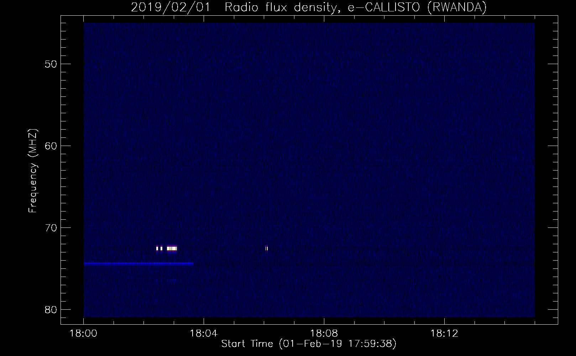
Task: Click the isolated bright spot near 18:06
Action: 267,248
